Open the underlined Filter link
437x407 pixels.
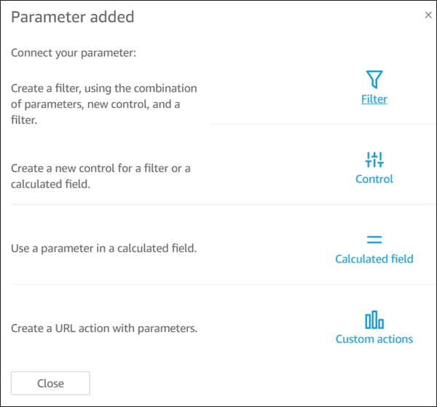point(374,99)
